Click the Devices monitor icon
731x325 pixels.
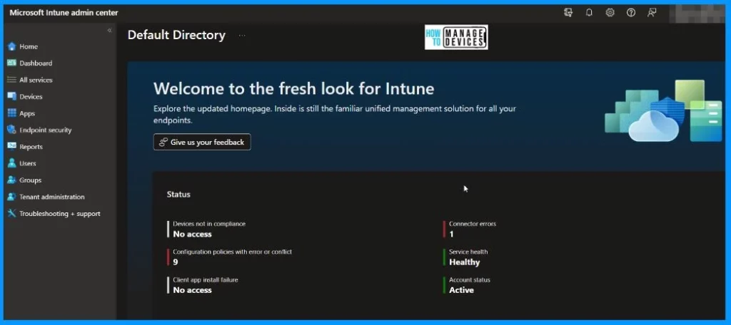tap(11, 96)
